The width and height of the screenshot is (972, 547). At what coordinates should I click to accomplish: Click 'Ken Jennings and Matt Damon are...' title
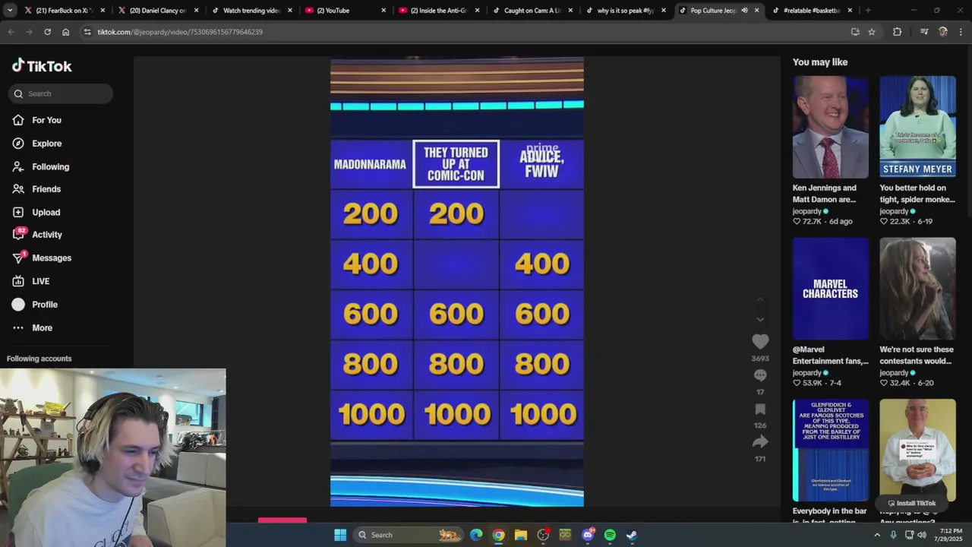coord(825,194)
